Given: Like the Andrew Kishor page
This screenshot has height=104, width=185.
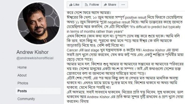Looking at the screenshot, I should click(x=74, y=5).
